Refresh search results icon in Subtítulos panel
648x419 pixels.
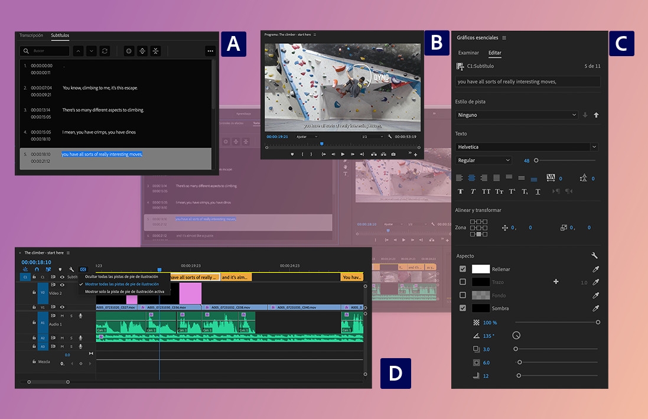click(105, 51)
